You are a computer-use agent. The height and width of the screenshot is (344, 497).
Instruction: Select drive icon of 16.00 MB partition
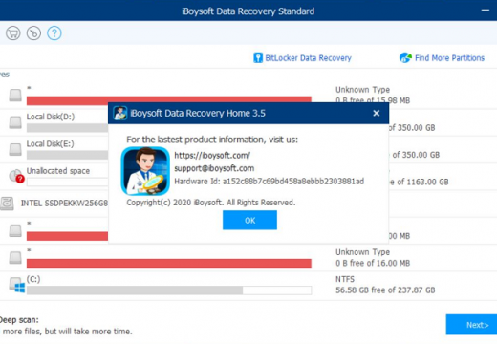(15, 257)
